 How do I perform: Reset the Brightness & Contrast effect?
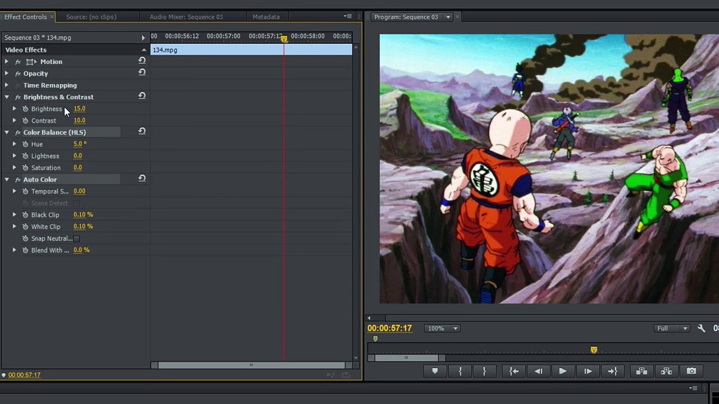[142, 97]
